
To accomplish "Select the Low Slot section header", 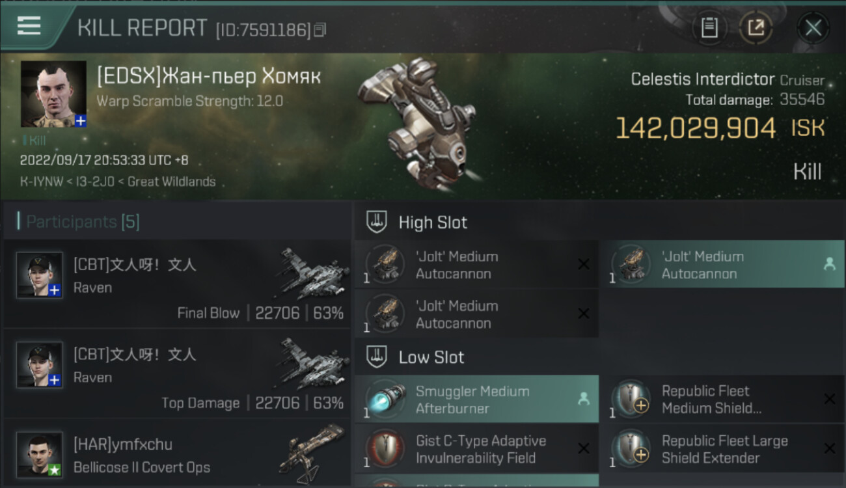I will click(x=431, y=357).
